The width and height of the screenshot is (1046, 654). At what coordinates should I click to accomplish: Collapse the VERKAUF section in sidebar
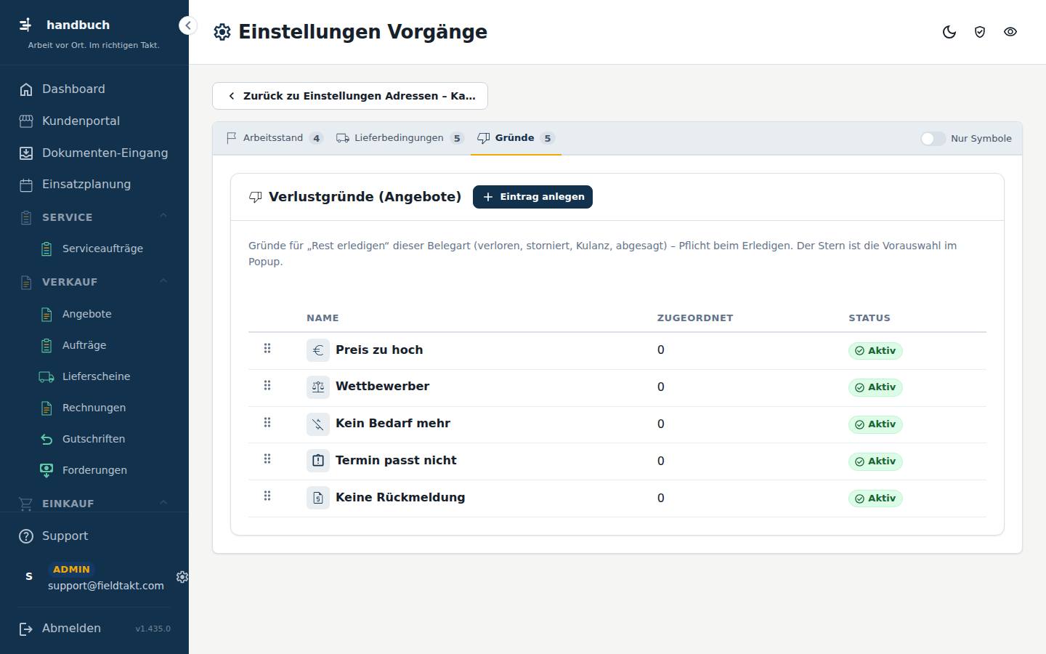(x=163, y=281)
